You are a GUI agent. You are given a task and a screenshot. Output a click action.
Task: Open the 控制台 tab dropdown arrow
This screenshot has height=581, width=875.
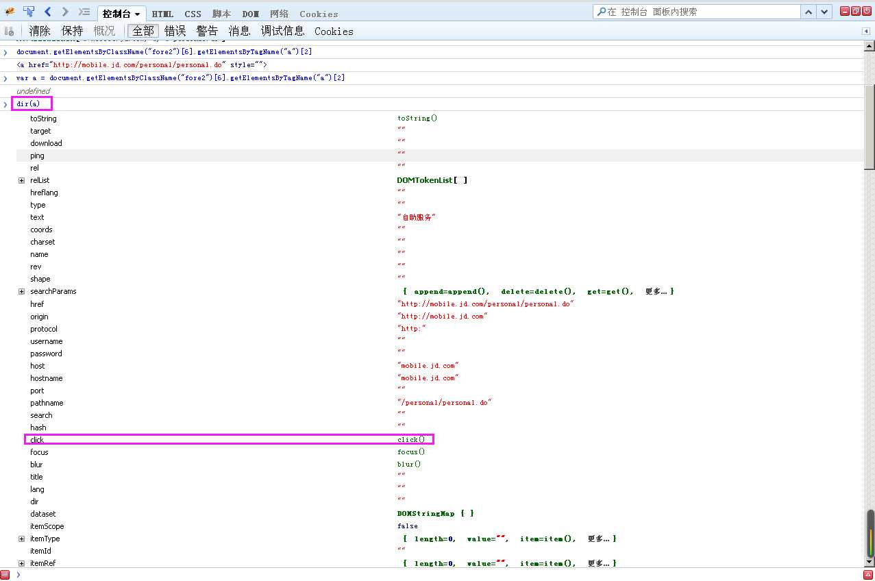point(138,14)
